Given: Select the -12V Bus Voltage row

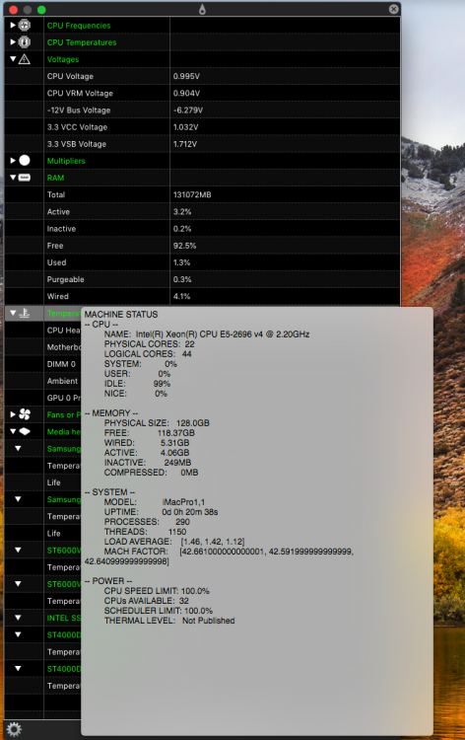Looking at the screenshot, I should (x=202, y=110).
